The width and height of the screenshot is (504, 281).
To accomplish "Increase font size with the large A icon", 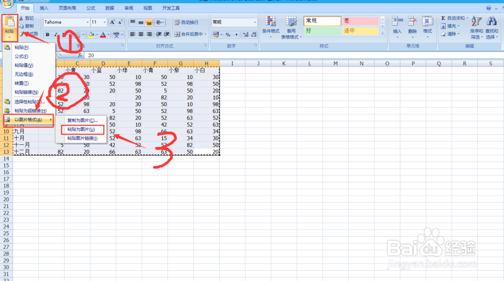I will [112, 22].
